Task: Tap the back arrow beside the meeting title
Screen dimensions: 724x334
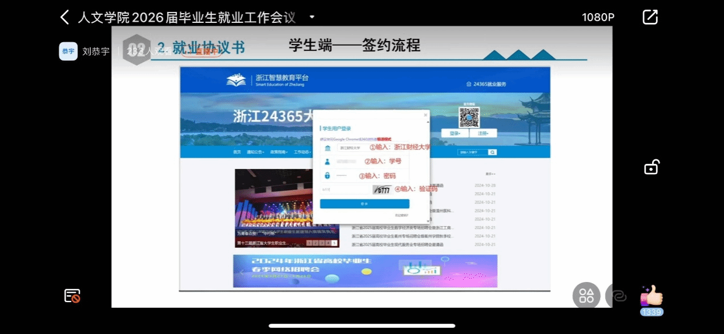Action: click(x=65, y=17)
